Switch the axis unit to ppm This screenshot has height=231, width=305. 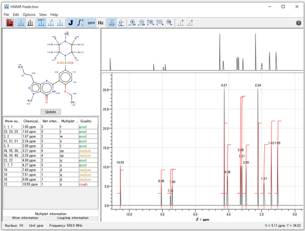click(91, 23)
